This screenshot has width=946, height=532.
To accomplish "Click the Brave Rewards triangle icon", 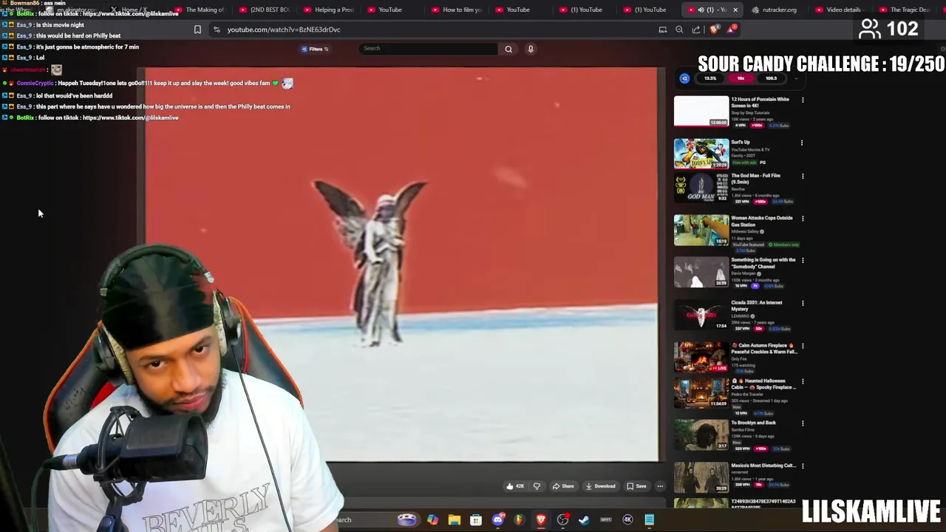I will point(731,29).
